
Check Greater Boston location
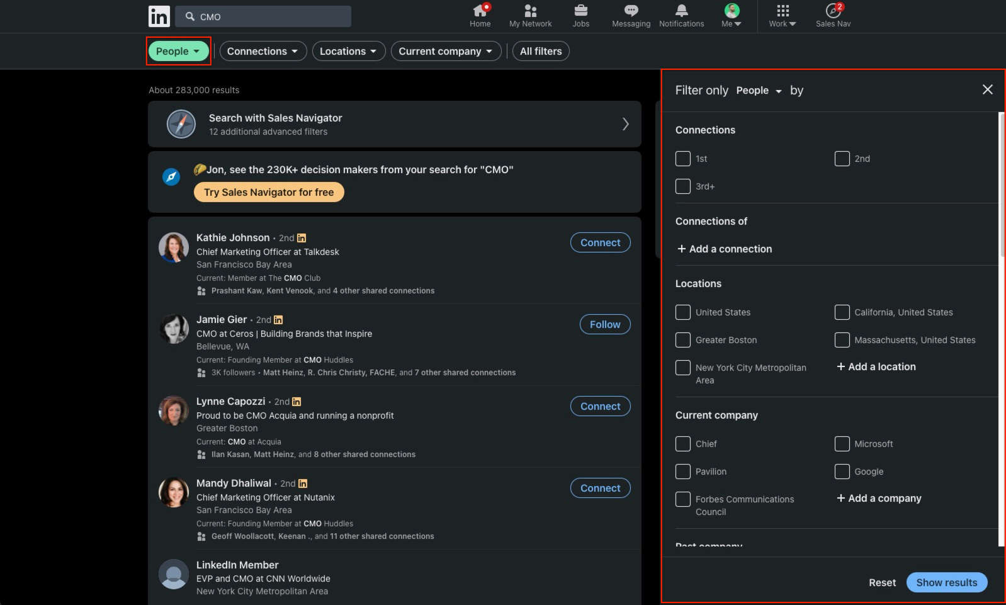click(683, 340)
